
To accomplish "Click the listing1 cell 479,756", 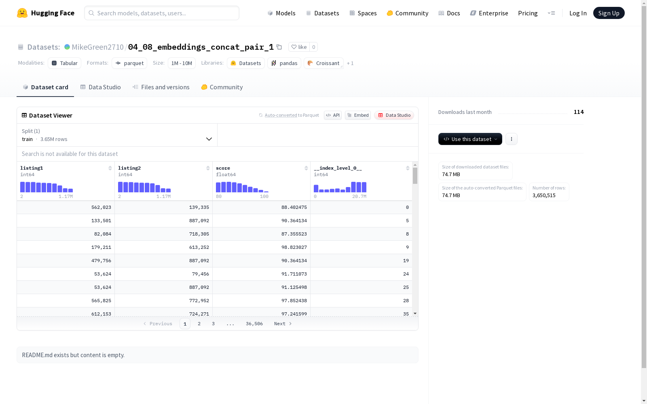I will coord(66,261).
